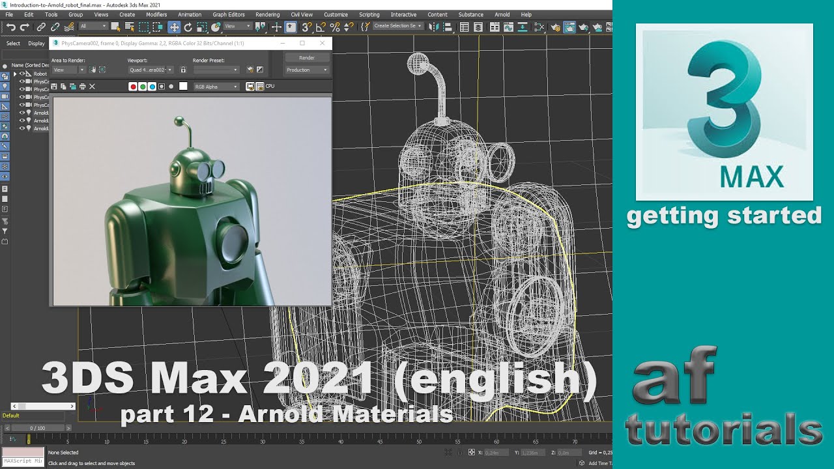
Task: Toggle the alpha channel display
Action: click(162, 87)
